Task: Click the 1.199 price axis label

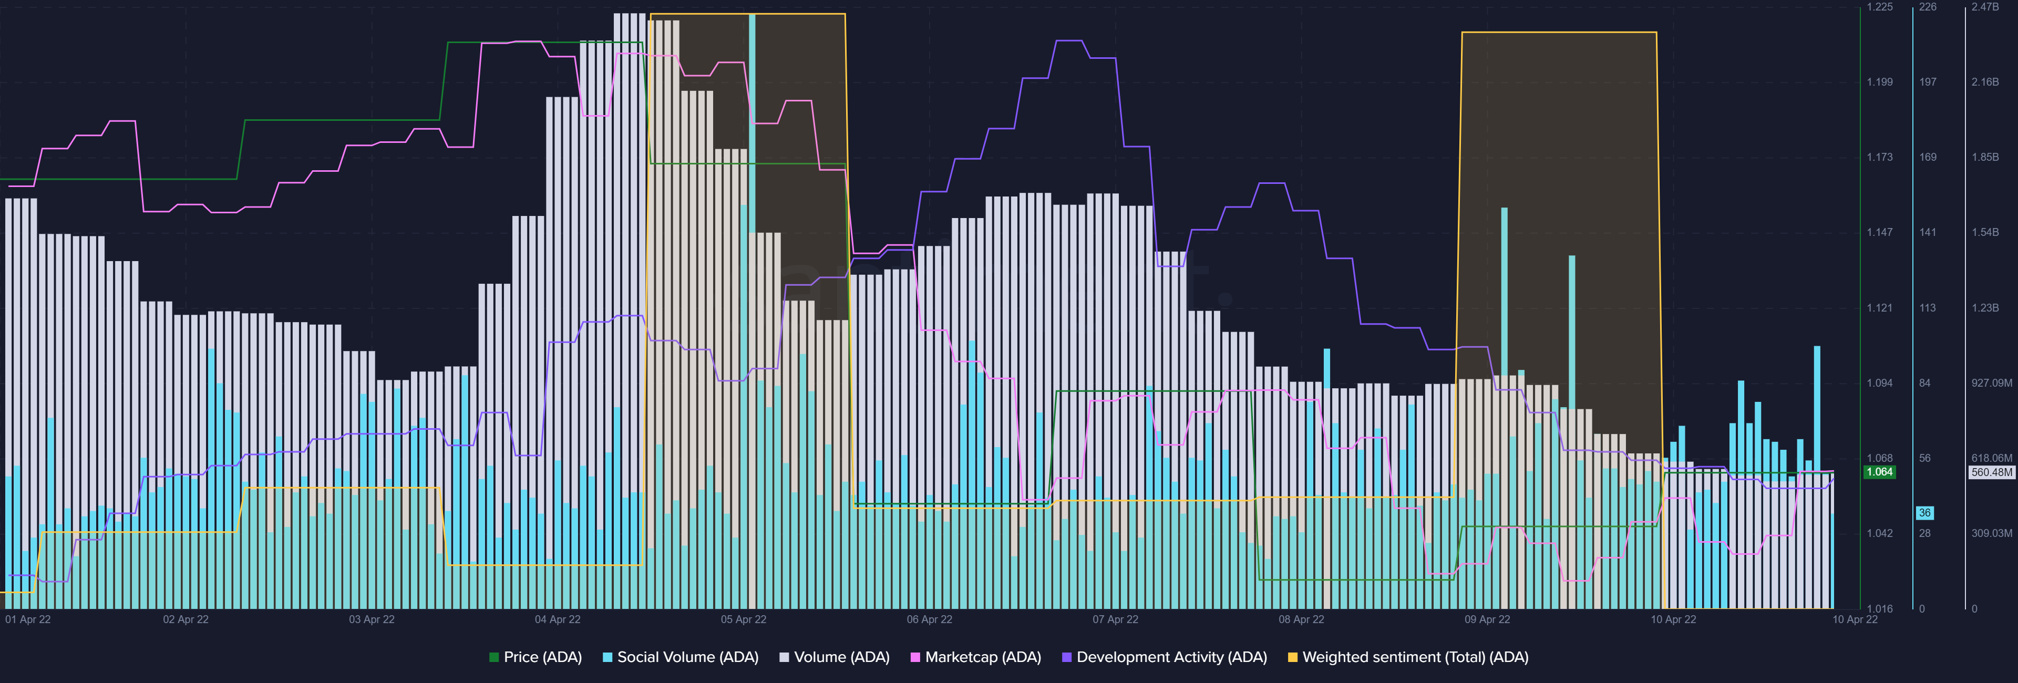Action: click(1879, 82)
